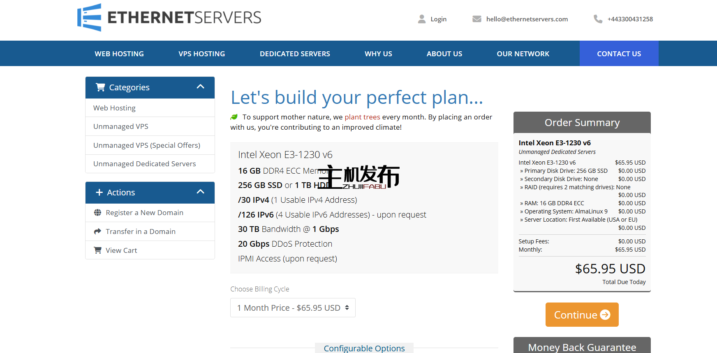Click the email envelope icon

476,19
